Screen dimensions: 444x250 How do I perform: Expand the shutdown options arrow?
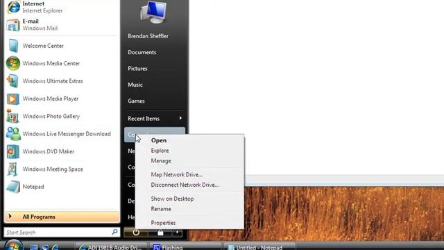(178, 233)
